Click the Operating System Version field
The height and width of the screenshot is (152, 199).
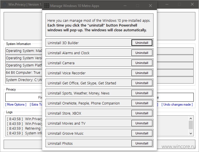point(24,58)
